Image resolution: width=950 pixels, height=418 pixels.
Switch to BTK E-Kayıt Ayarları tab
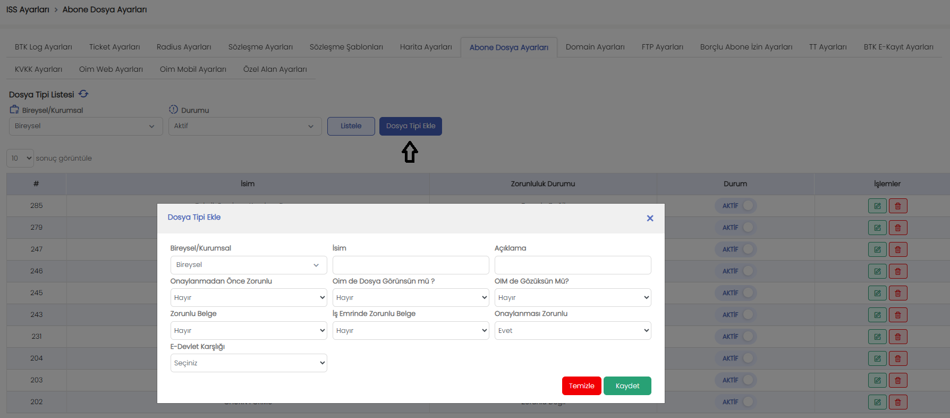coord(898,47)
